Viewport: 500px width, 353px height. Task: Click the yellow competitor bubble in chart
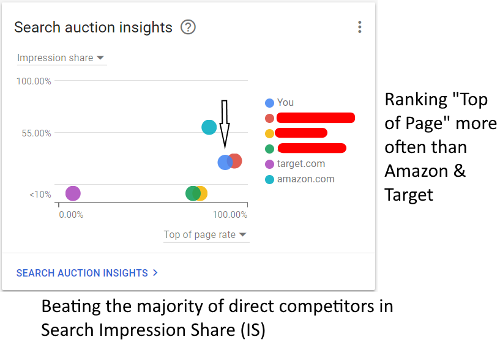(202, 193)
